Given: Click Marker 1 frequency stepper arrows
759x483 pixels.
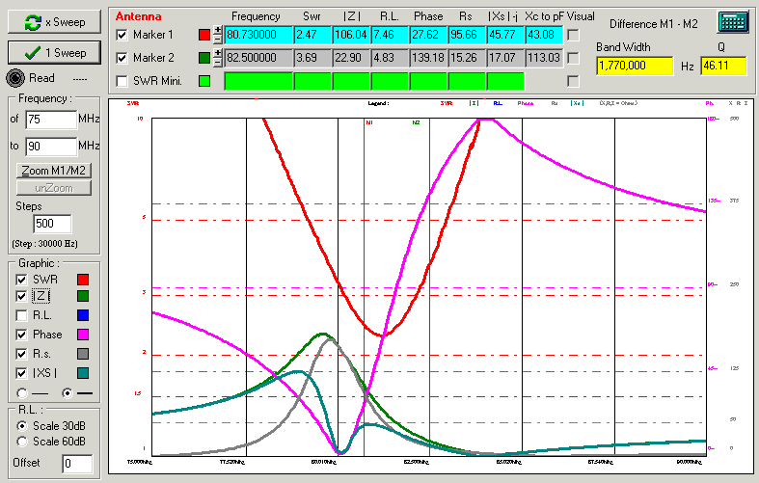Looking at the screenshot, I should [217, 36].
